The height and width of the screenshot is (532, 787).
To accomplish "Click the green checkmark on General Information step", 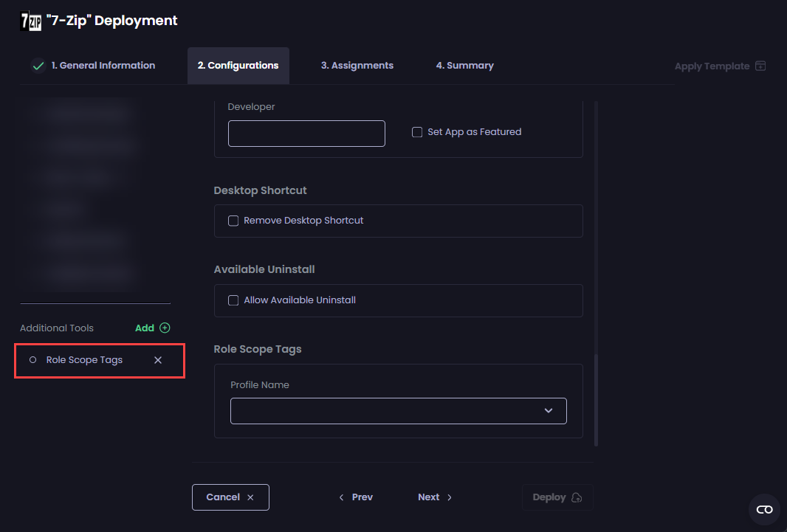I will [x=38, y=65].
